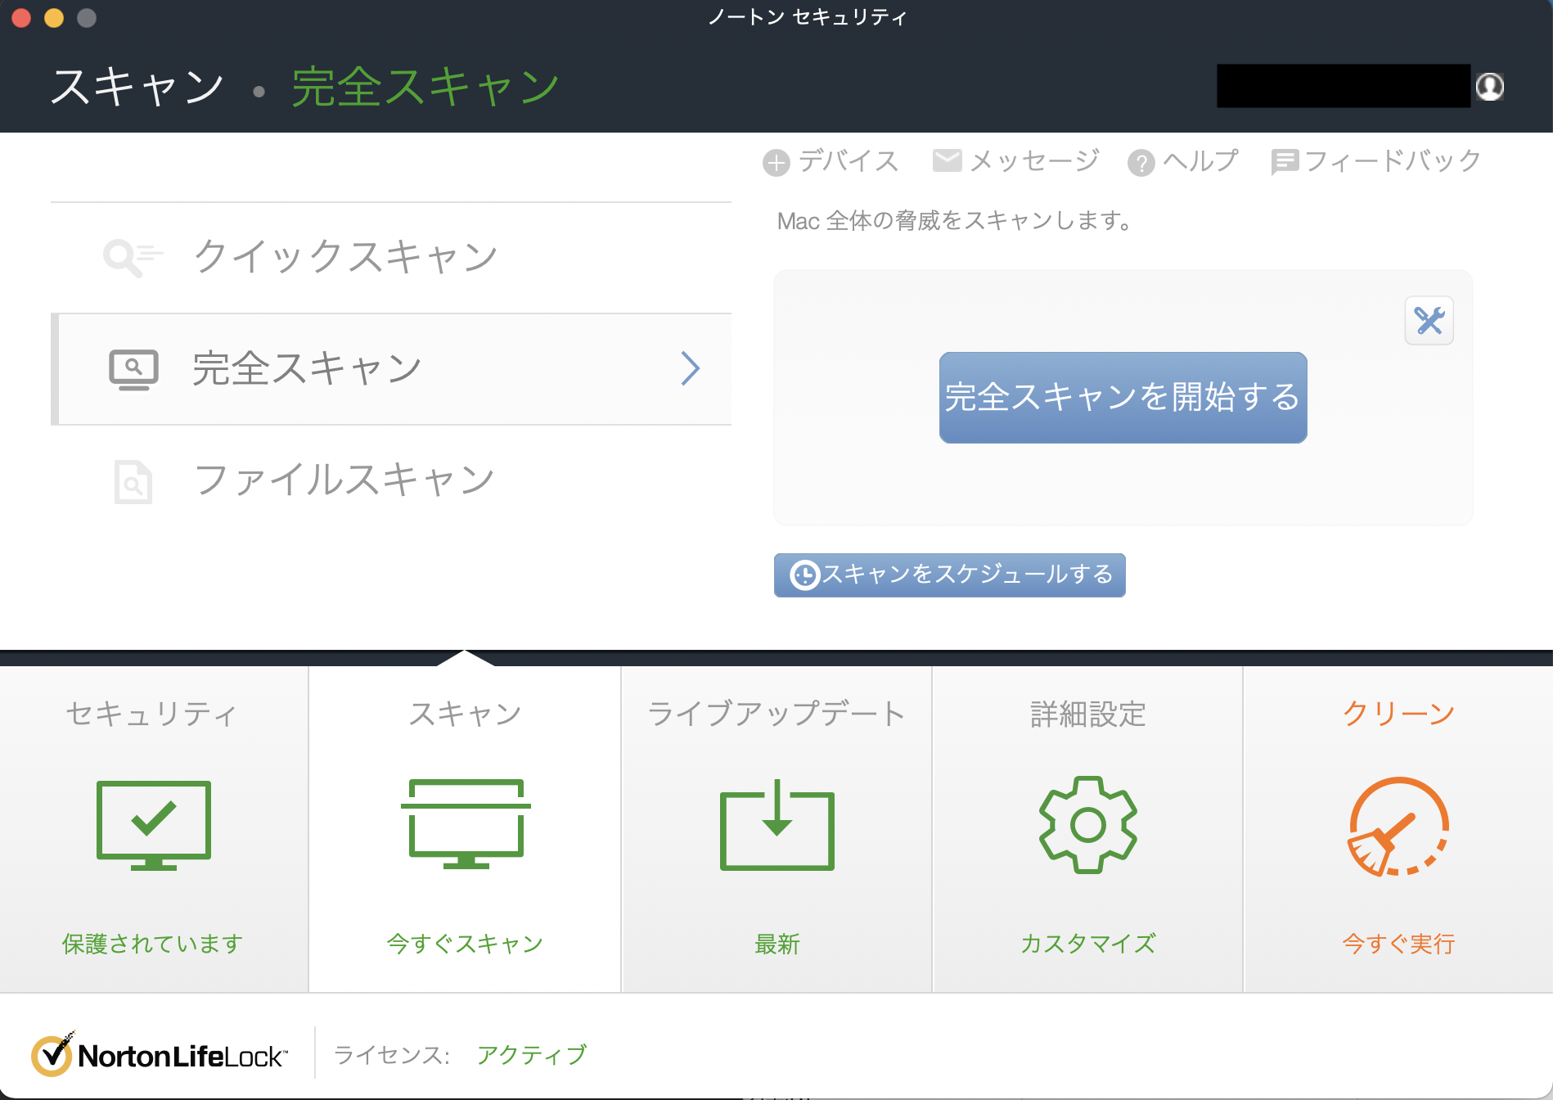This screenshot has height=1100, width=1553.
Task: Click the scan settings wrench icon
Action: pos(1429,321)
